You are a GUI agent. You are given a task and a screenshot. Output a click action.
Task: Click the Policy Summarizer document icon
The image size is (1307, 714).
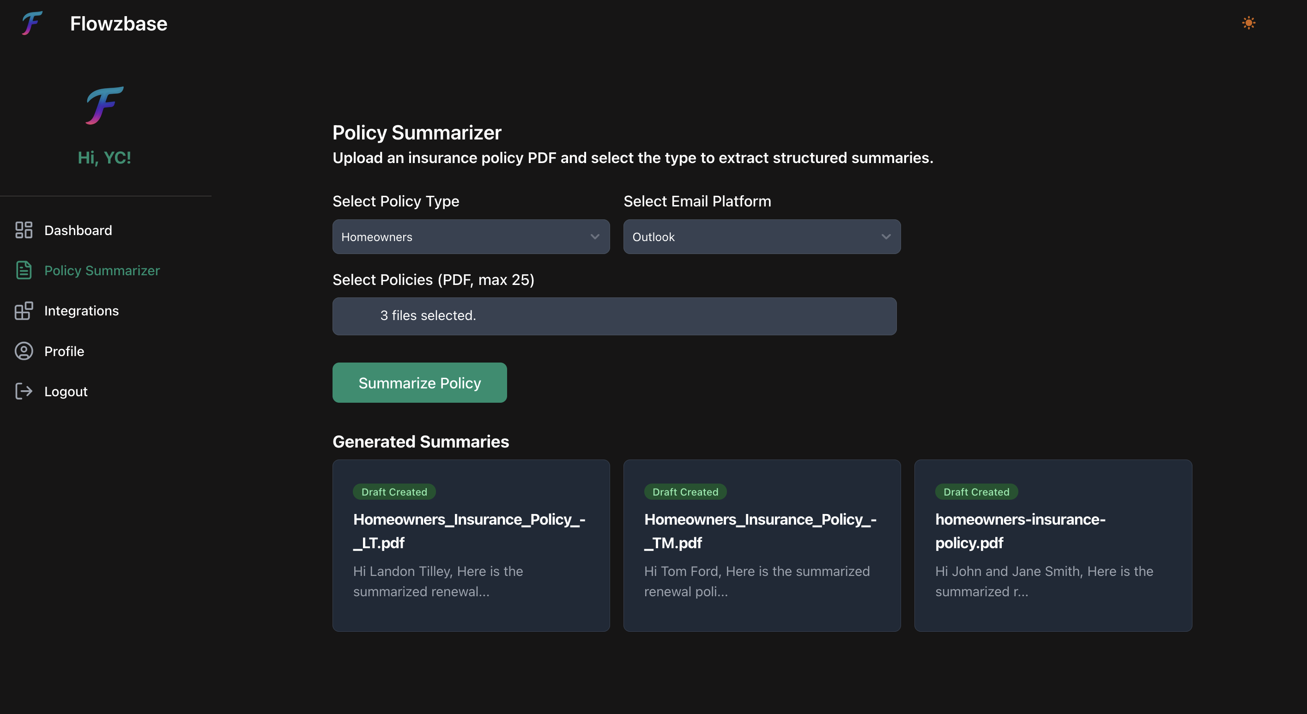24,271
